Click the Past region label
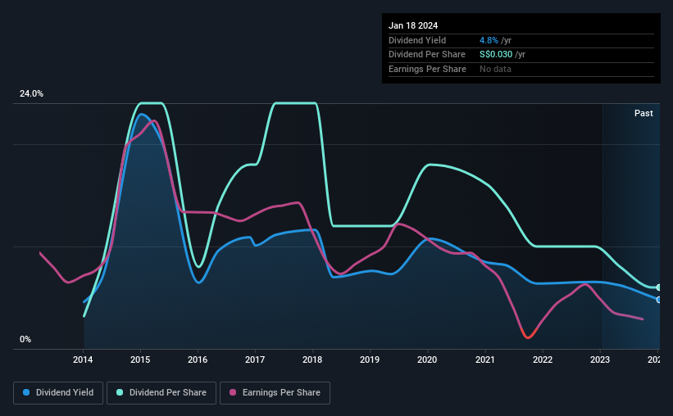The width and height of the screenshot is (673, 416). (643, 113)
